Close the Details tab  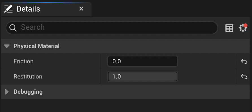point(81,9)
